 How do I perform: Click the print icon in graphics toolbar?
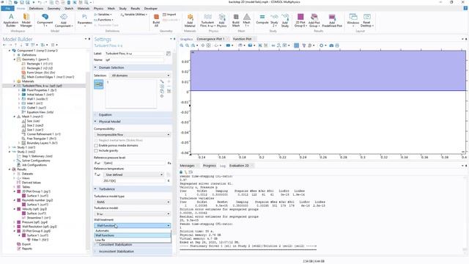tap(337, 45)
